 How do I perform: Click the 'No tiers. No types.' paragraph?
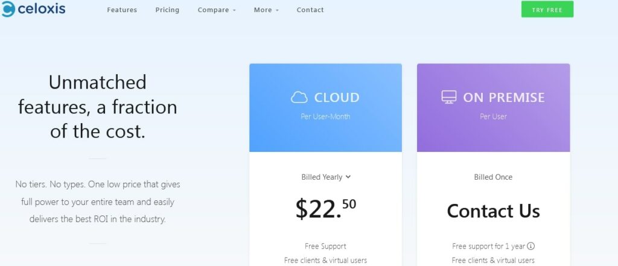tap(98, 201)
